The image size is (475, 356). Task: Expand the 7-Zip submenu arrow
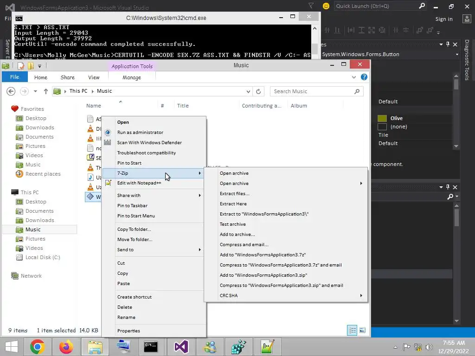pyautogui.click(x=199, y=173)
